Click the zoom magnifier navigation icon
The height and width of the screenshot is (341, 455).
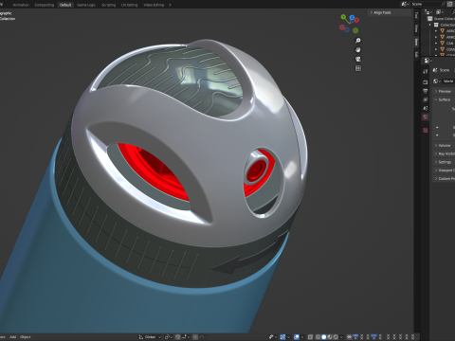pyautogui.click(x=358, y=41)
